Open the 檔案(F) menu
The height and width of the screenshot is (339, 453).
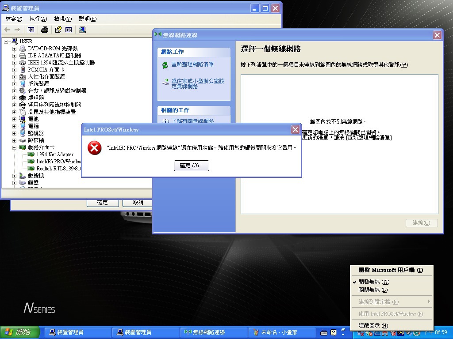point(14,19)
